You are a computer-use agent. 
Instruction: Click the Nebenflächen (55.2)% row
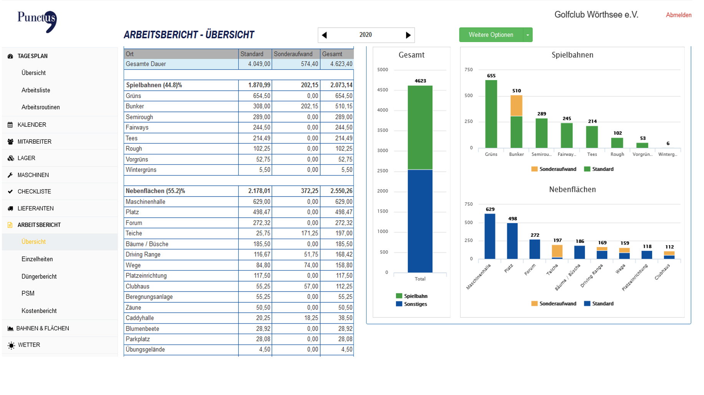[x=239, y=191]
